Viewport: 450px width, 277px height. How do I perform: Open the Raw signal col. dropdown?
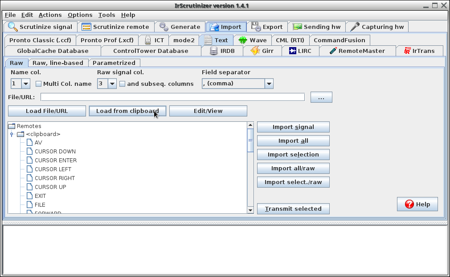click(112, 84)
